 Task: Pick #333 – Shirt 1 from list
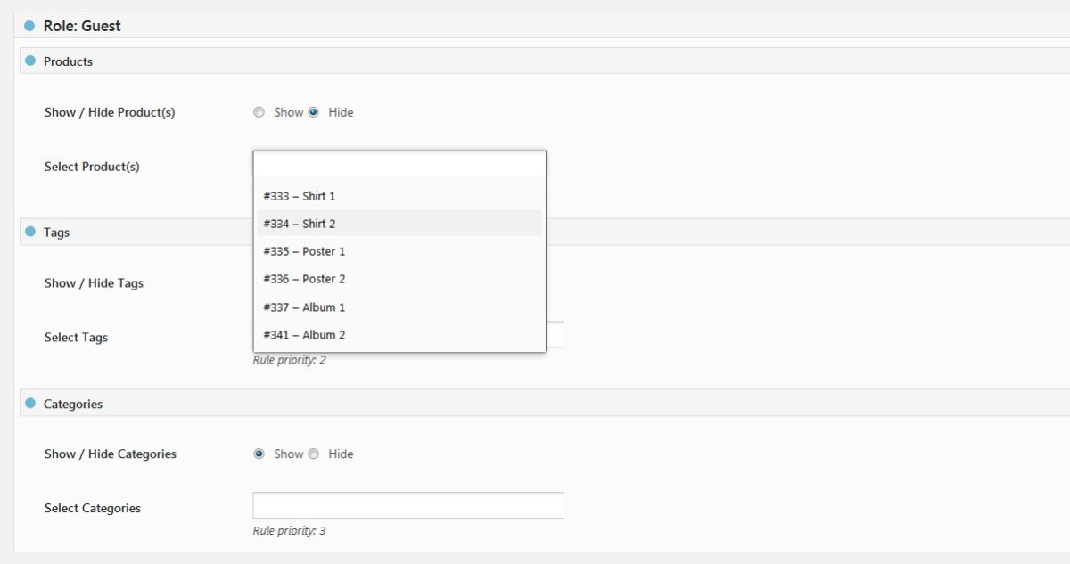pos(300,196)
